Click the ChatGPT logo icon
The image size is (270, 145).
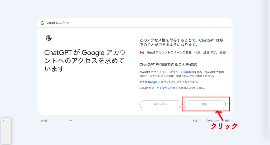click(x=49, y=38)
